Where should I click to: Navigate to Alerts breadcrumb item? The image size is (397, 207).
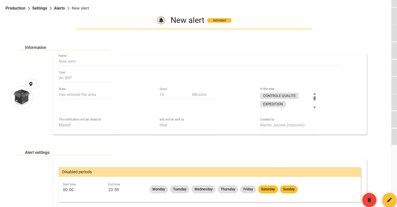click(59, 8)
